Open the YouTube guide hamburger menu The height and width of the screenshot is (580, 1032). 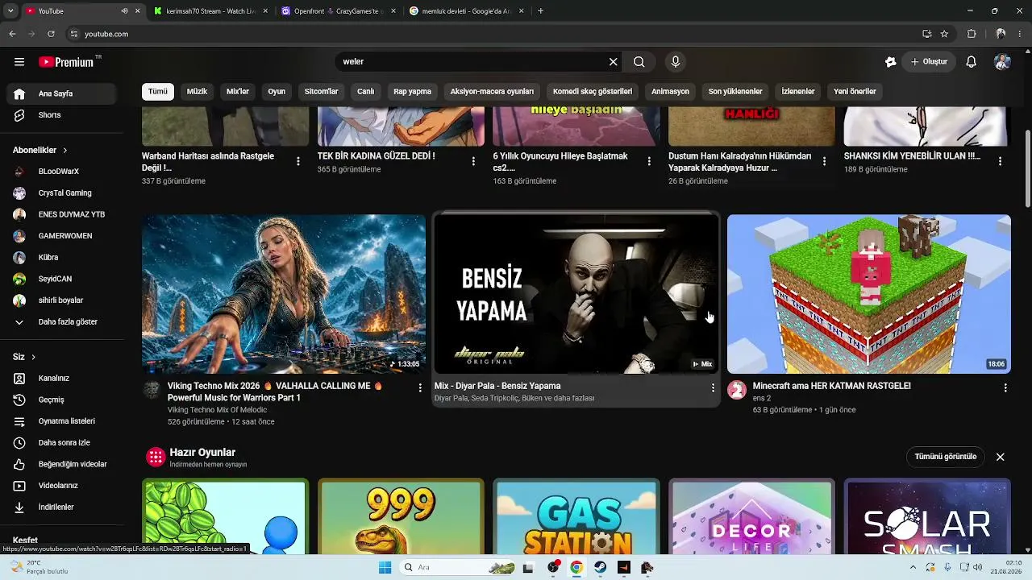[x=19, y=62]
